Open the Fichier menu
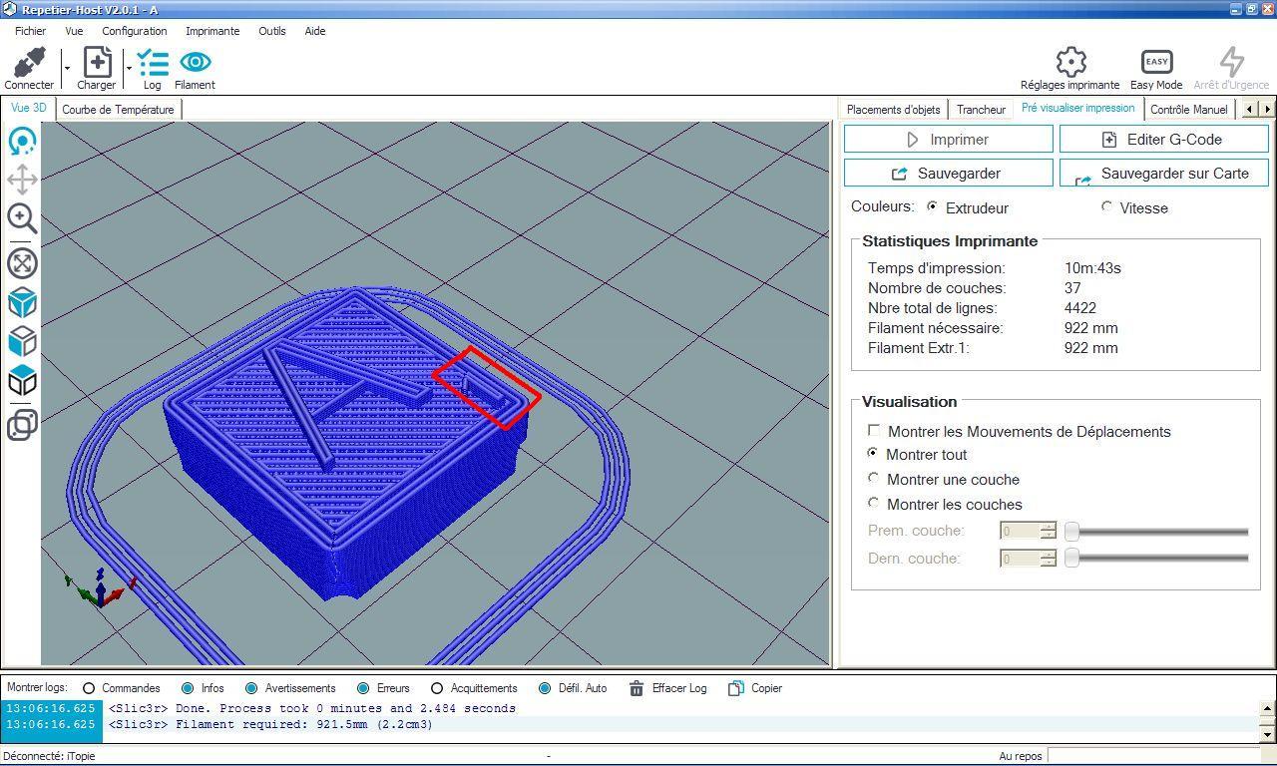 pos(30,31)
